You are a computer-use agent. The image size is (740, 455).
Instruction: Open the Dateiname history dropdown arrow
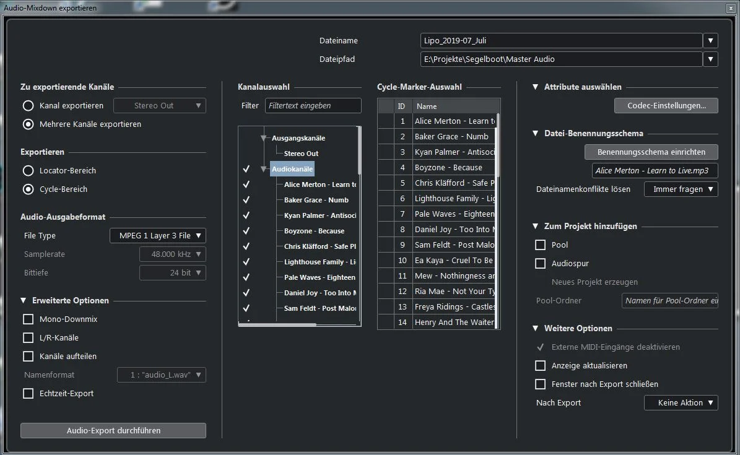[x=710, y=41]
